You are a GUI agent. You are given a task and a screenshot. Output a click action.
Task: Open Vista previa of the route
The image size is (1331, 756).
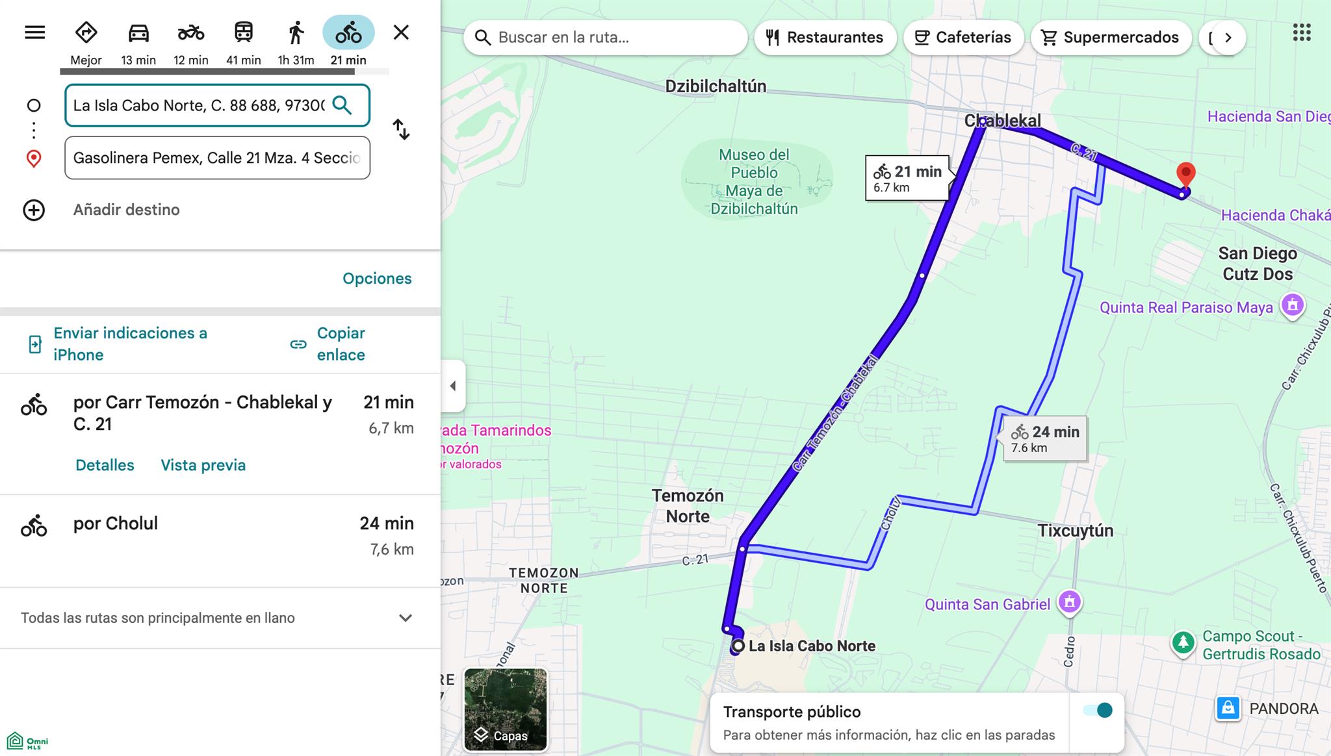tap(203, 466)
